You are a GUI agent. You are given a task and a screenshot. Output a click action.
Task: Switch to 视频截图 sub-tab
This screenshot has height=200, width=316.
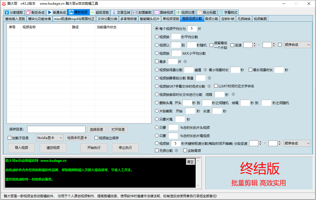point(260,19)
